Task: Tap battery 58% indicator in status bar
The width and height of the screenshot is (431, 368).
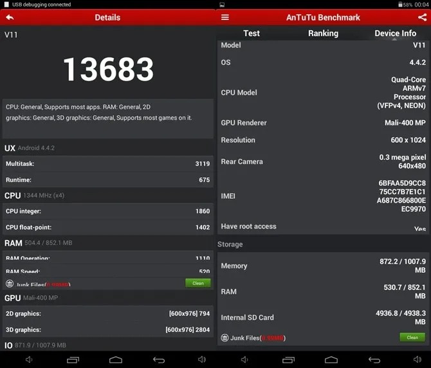Action: click(x=405, y=5)
